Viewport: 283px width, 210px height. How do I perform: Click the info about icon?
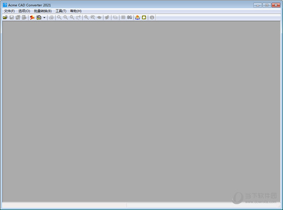click(152, 17)
